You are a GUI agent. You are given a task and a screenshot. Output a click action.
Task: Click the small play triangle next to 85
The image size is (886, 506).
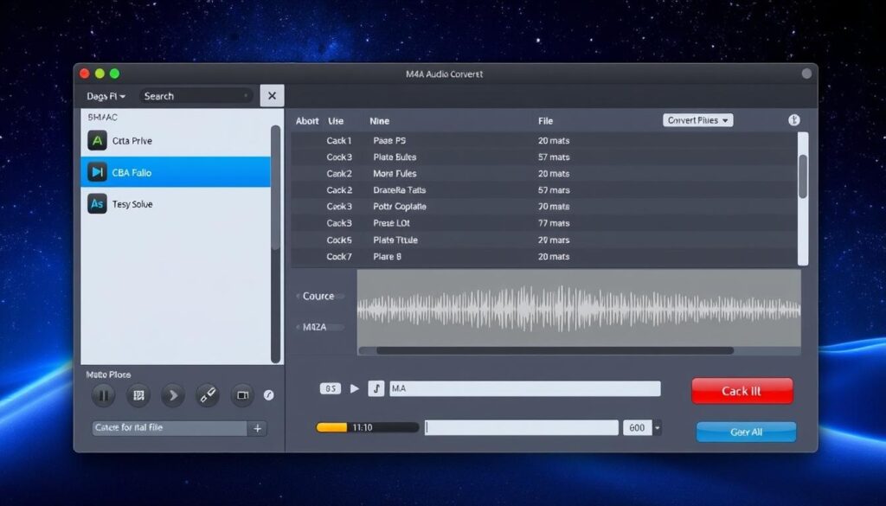pos(354,389)
